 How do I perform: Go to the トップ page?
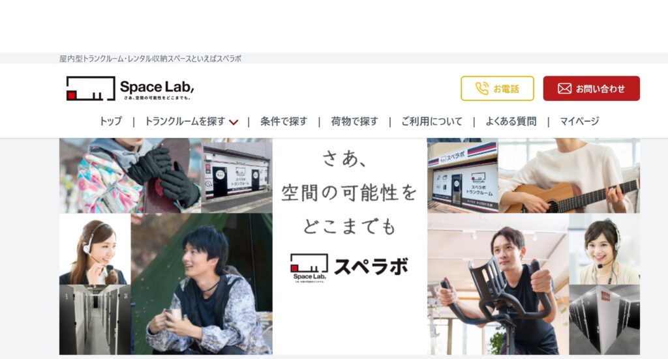pyautogui.click(x=110, y=121)
